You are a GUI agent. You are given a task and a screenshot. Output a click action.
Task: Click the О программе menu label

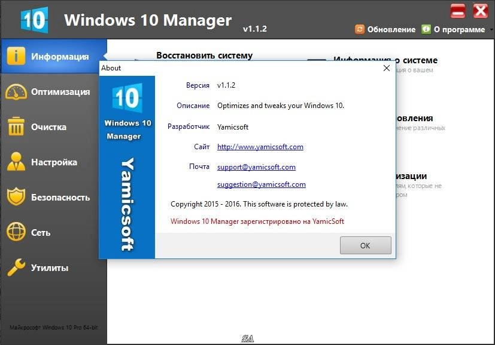click(x=459, y=30)
